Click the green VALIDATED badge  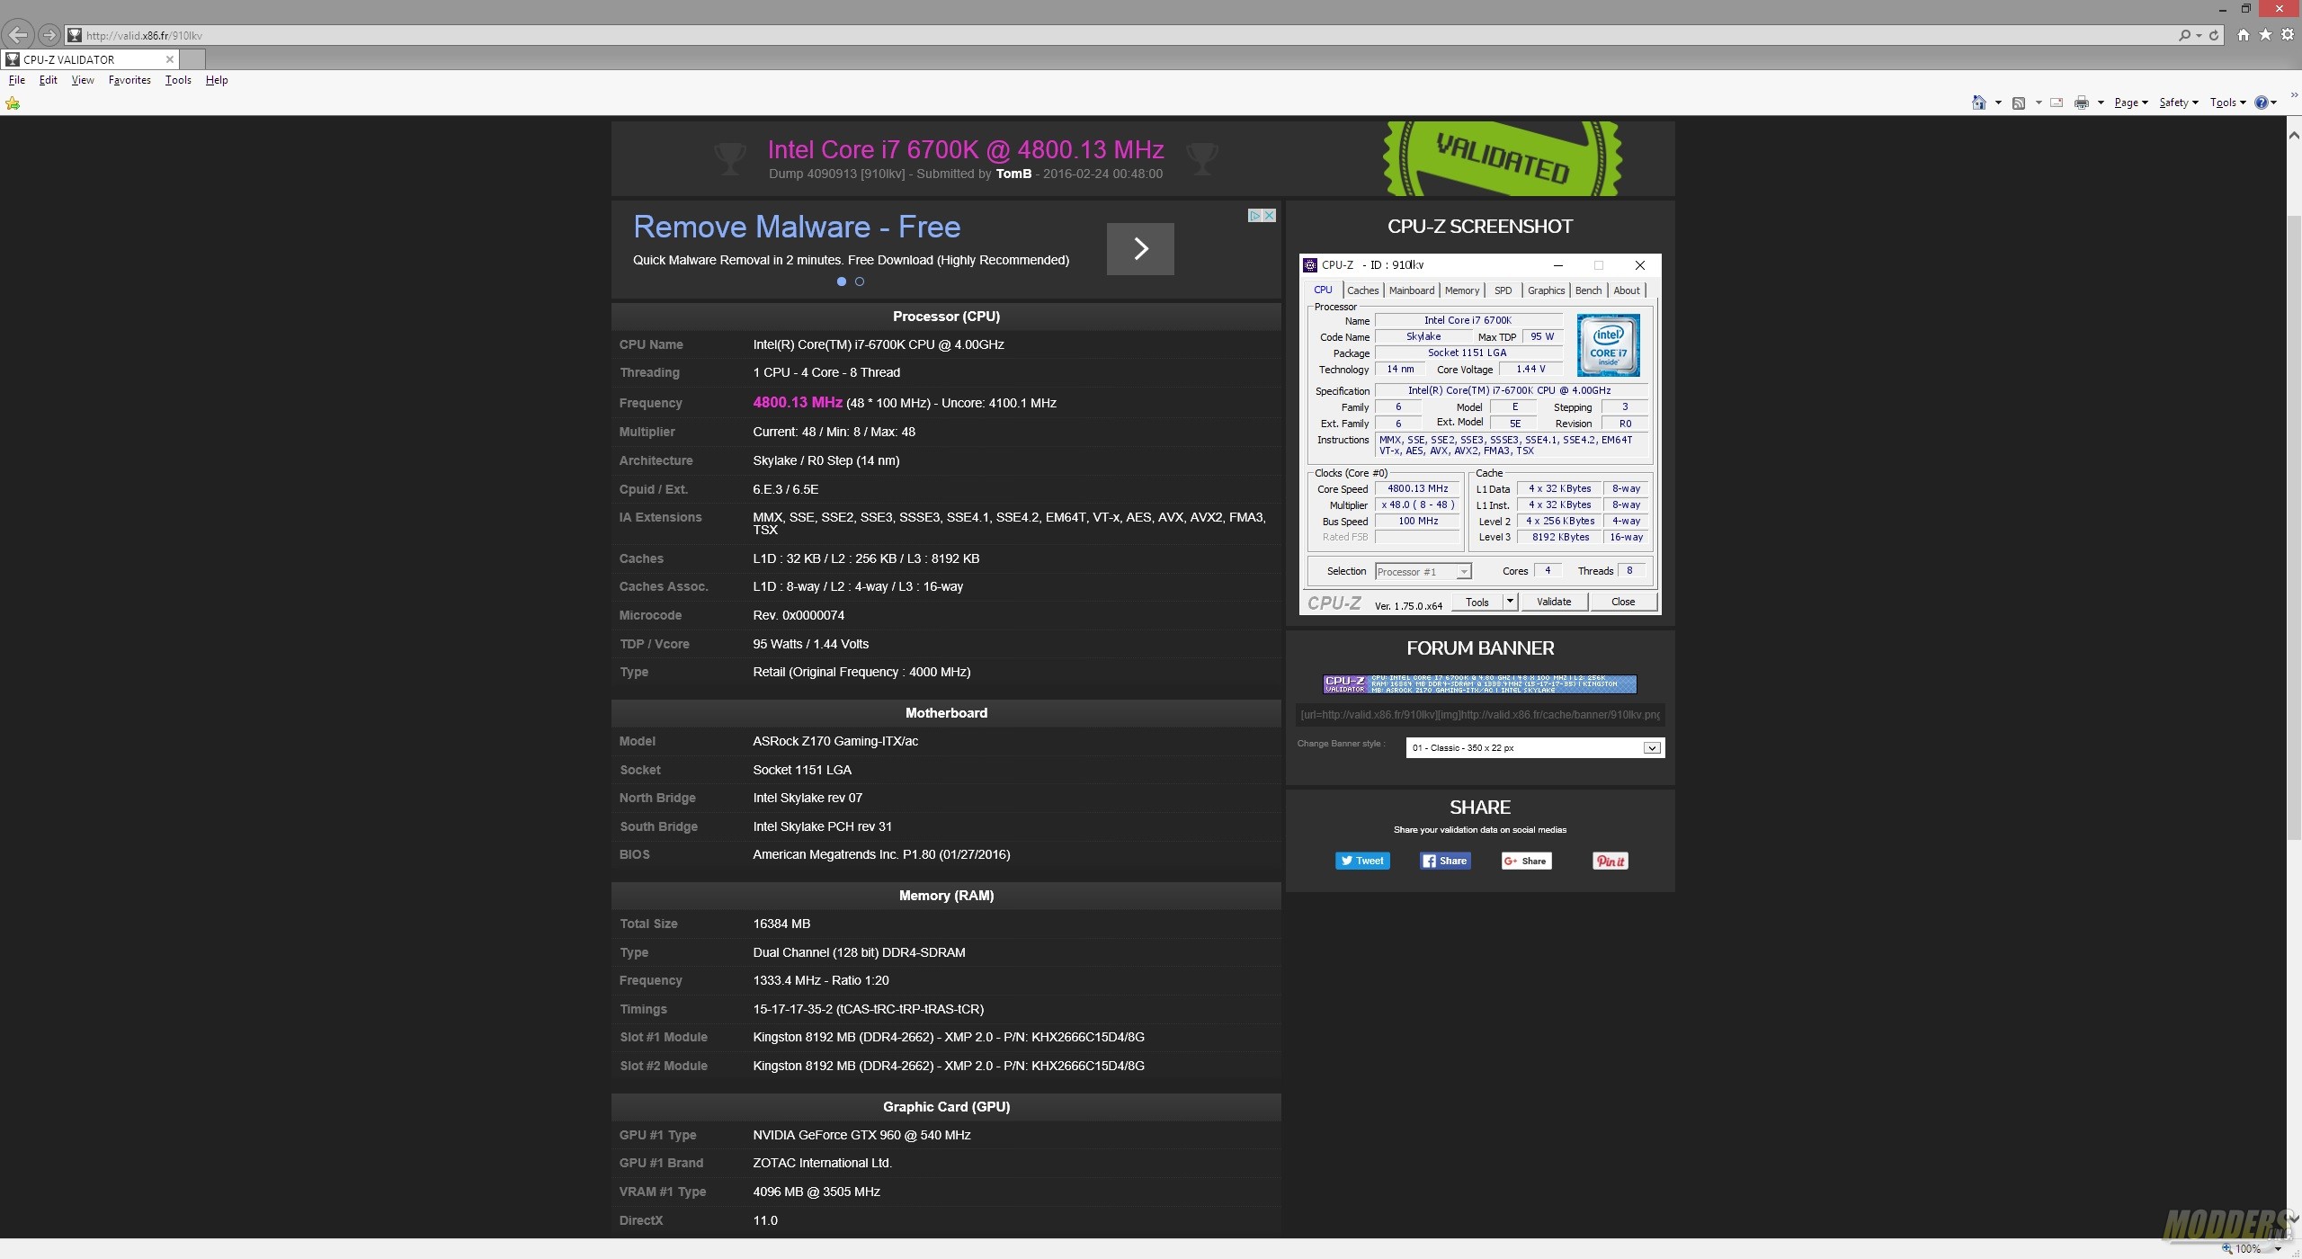click(1503, 159)
